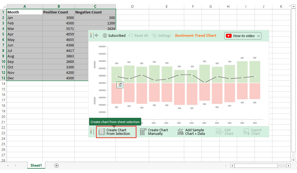The height and width of the screenshot is (173, 297).
Task: Select column F header
Action: pyautogui.click(x=193, y=6)
